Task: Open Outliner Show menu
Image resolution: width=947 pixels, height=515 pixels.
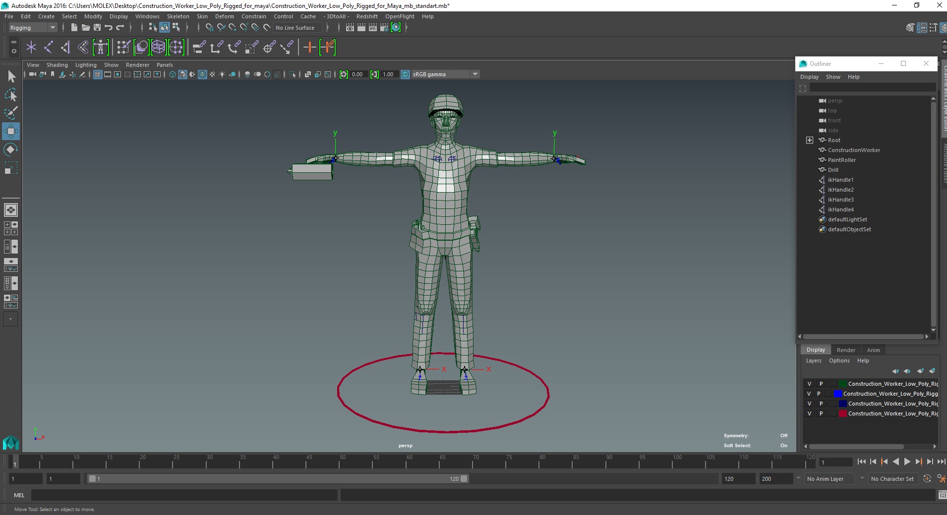Action: click(x=833, y=77)
